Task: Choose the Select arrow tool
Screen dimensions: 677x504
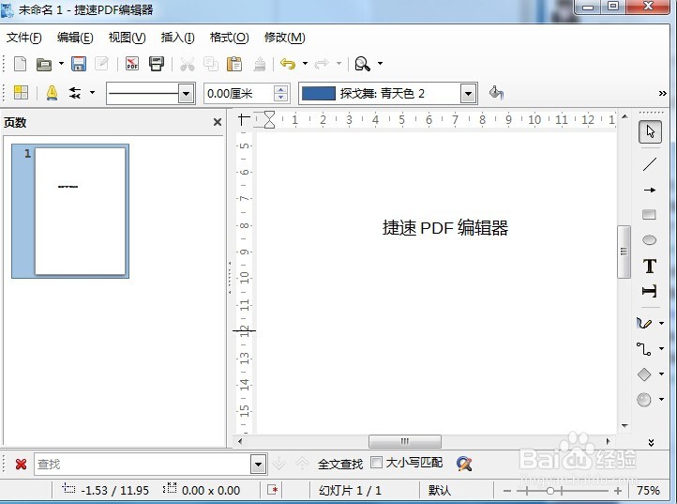Action: click(650, 131)
